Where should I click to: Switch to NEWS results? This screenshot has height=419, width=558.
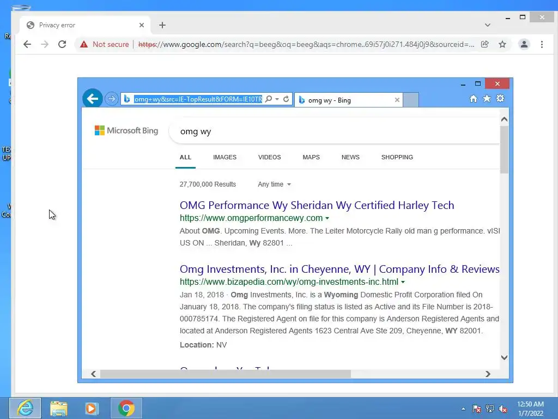pos(350,157)
